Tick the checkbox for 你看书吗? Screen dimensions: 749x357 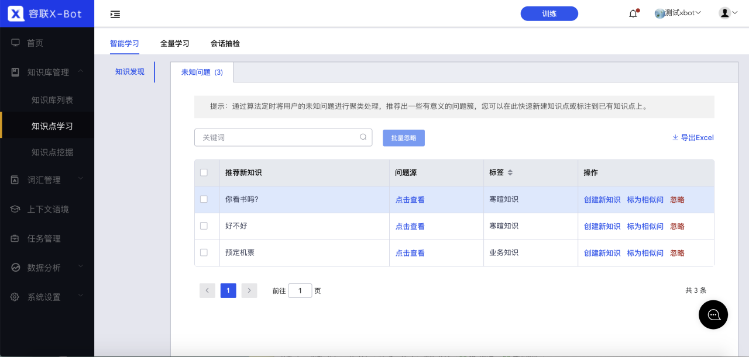(x=204, y=199)
